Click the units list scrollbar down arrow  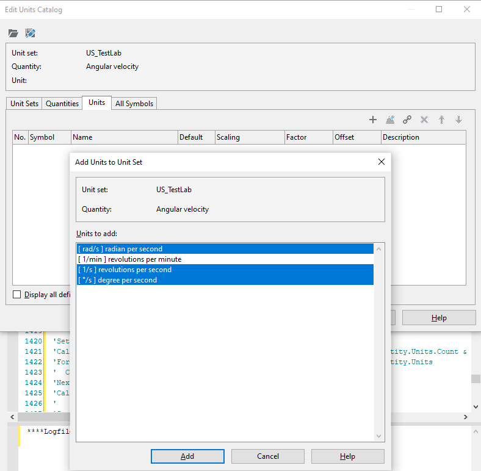pos(378,436)
